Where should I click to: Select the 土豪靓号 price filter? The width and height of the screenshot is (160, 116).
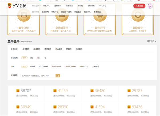pos(96,66)
